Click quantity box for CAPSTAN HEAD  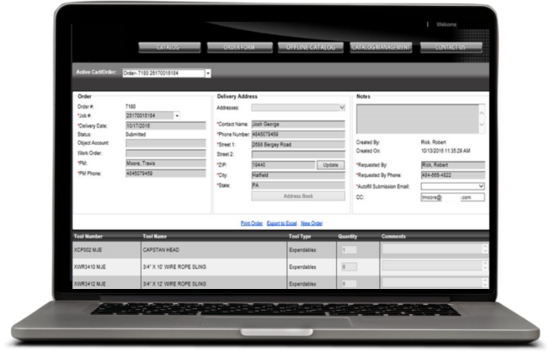[349, 250]
